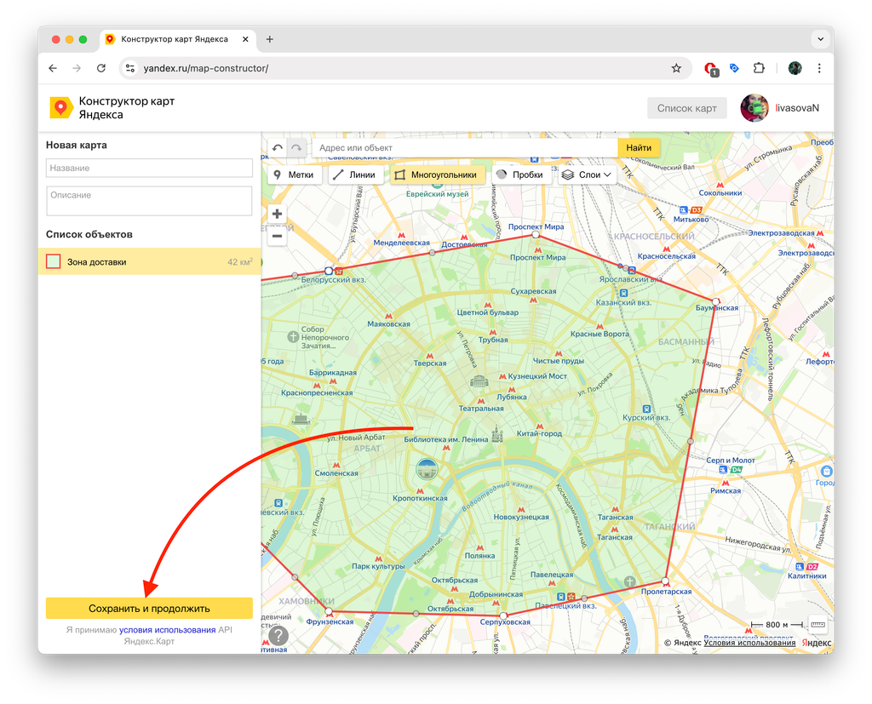Click the Описание description field
This screenshot has height=704, width=872.
[149, 201]
